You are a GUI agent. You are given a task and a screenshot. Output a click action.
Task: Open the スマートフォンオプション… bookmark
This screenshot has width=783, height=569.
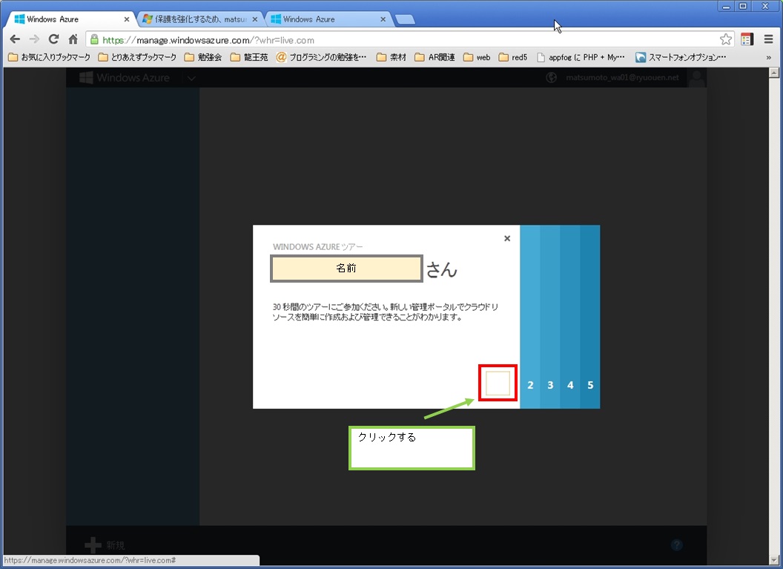681,57
